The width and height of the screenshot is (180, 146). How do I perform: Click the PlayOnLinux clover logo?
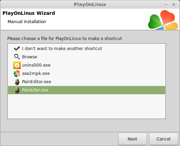point(163,20)
